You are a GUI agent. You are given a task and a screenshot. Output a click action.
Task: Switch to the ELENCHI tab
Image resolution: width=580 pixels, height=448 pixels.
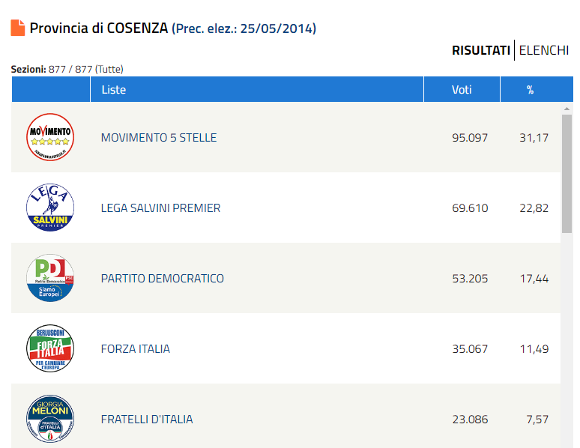click(544, 50)
